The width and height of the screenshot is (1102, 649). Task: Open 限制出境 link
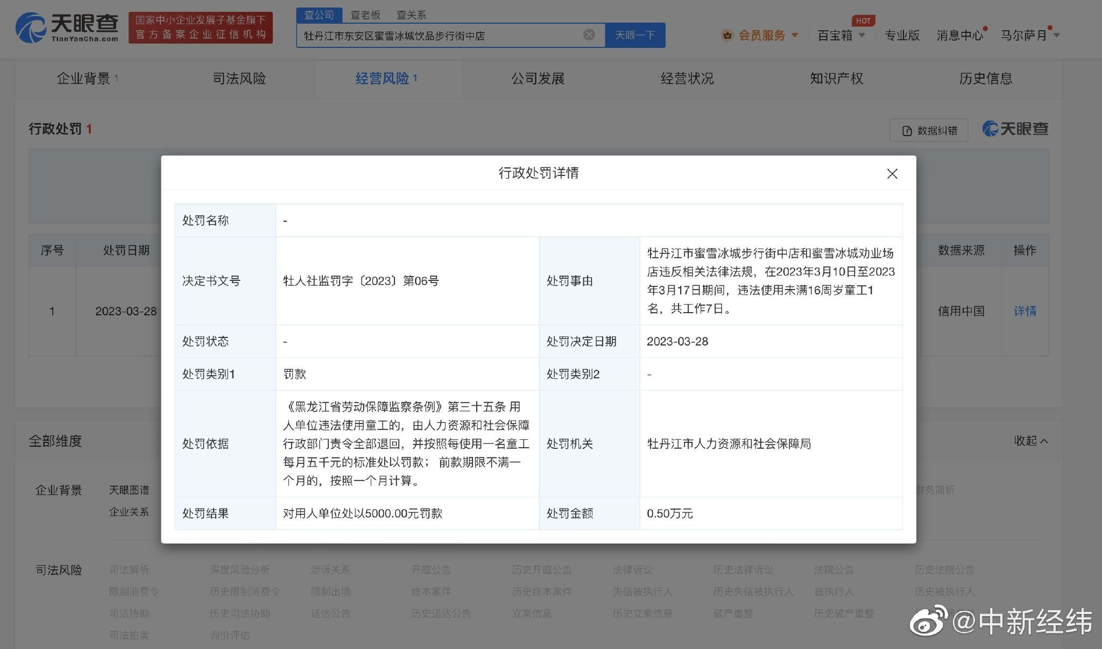tap(330, 591)
